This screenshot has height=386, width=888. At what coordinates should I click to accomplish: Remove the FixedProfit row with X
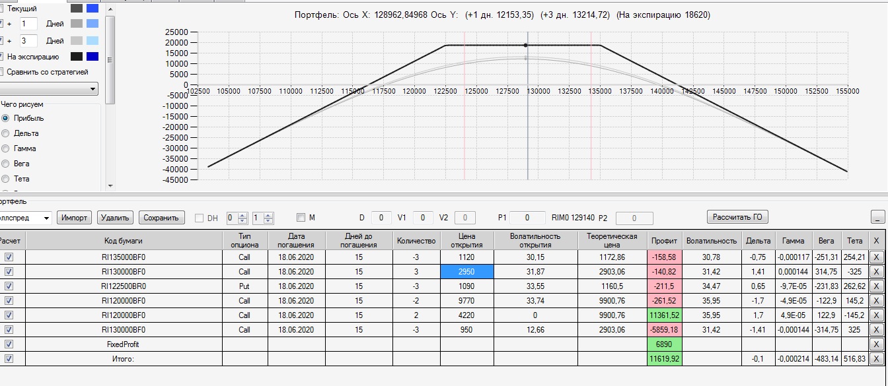[876, 344]
